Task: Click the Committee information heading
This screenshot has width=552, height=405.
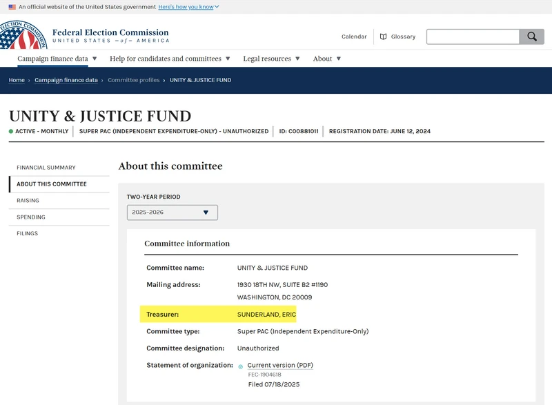Action: (187, 244)
